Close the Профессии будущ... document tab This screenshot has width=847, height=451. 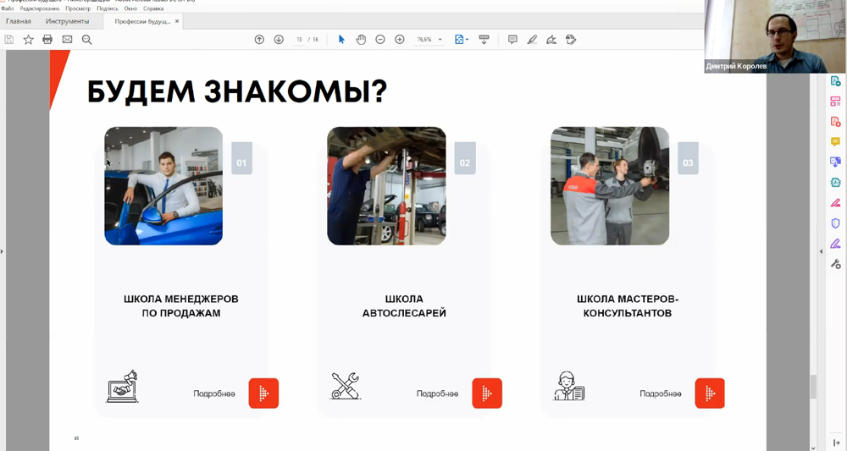coord(177,22)
